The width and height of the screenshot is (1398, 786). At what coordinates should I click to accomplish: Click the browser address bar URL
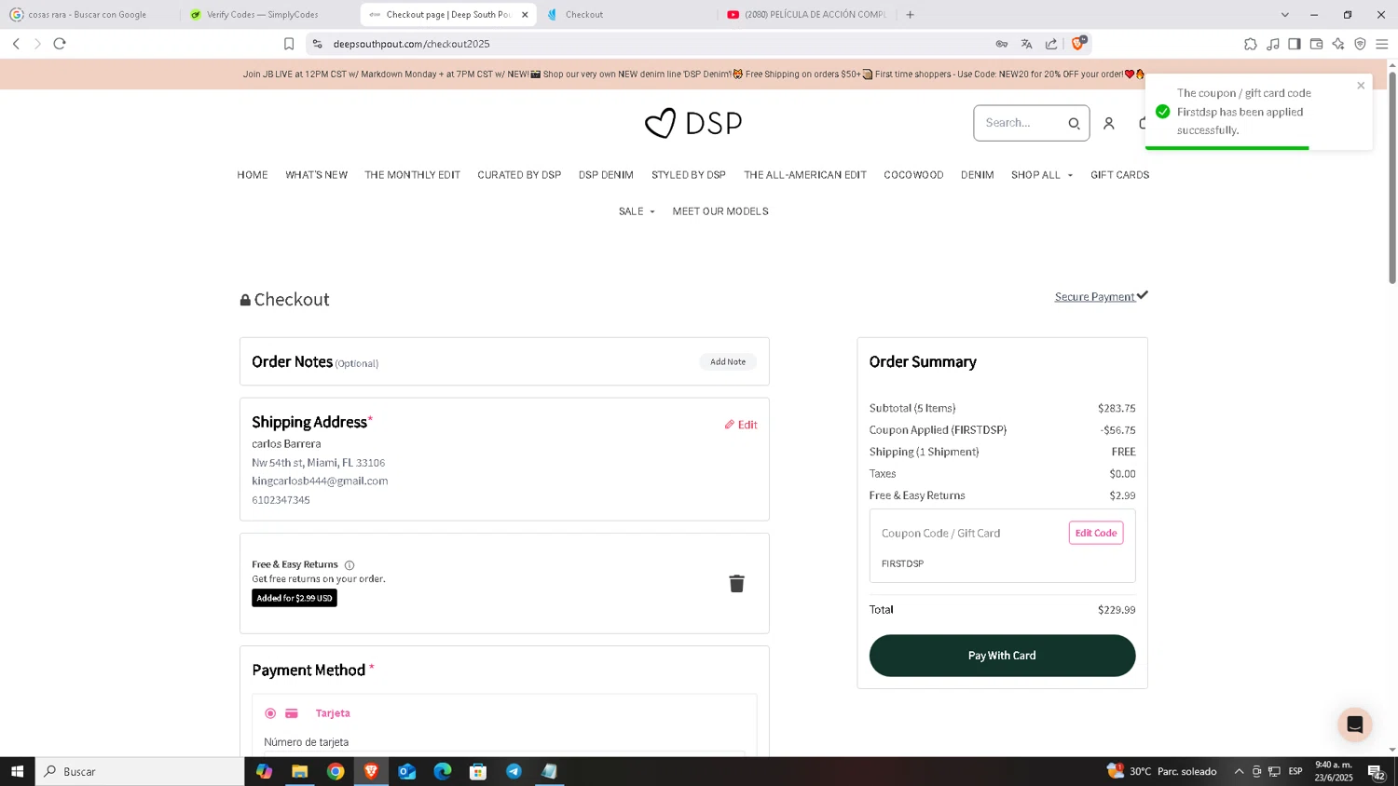(x=411, y=44)
